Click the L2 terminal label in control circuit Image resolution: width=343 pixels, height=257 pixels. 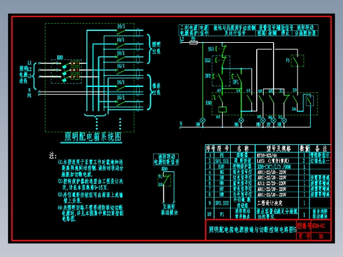(182, 39)
